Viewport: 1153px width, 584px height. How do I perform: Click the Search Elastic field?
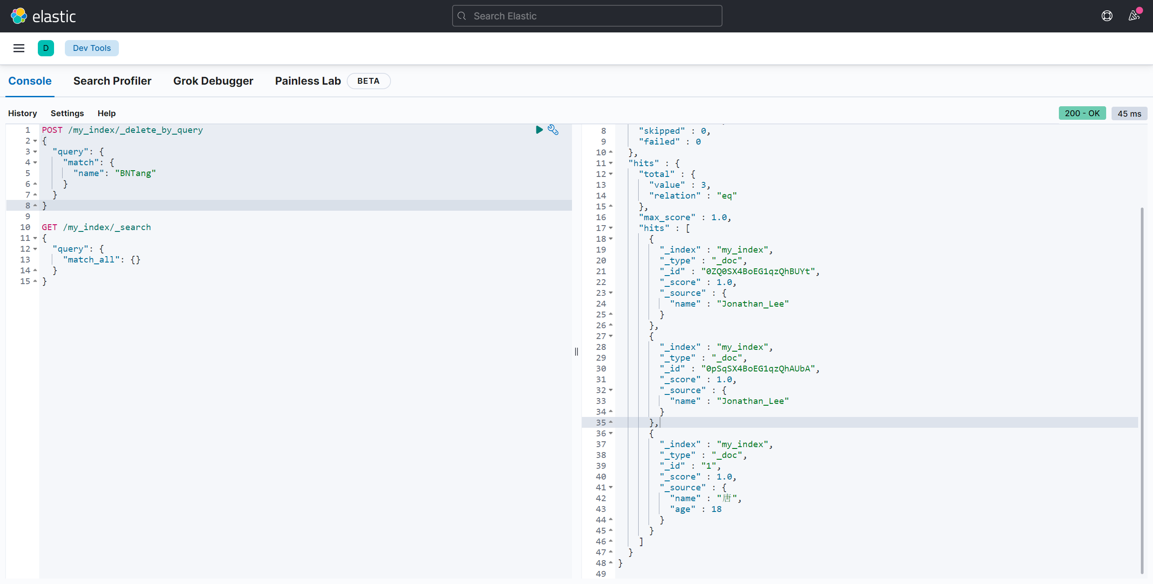coord(587,16)
